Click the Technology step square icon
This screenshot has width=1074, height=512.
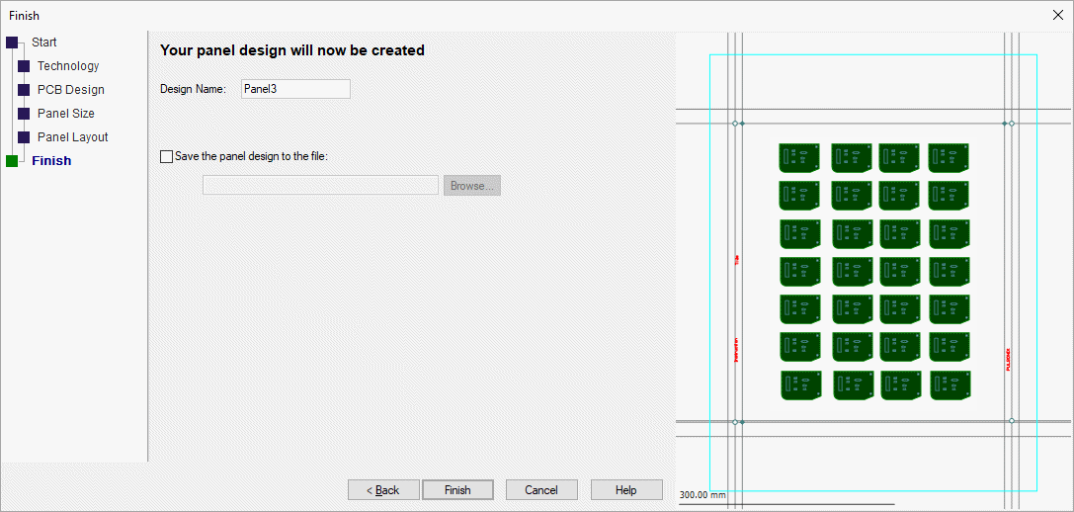pos(24,66)
